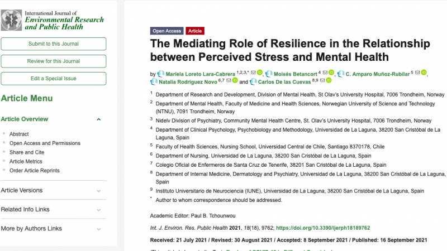447x251 pixels.
Task: Collapse the Article Overview section
Action: [99, 119]
